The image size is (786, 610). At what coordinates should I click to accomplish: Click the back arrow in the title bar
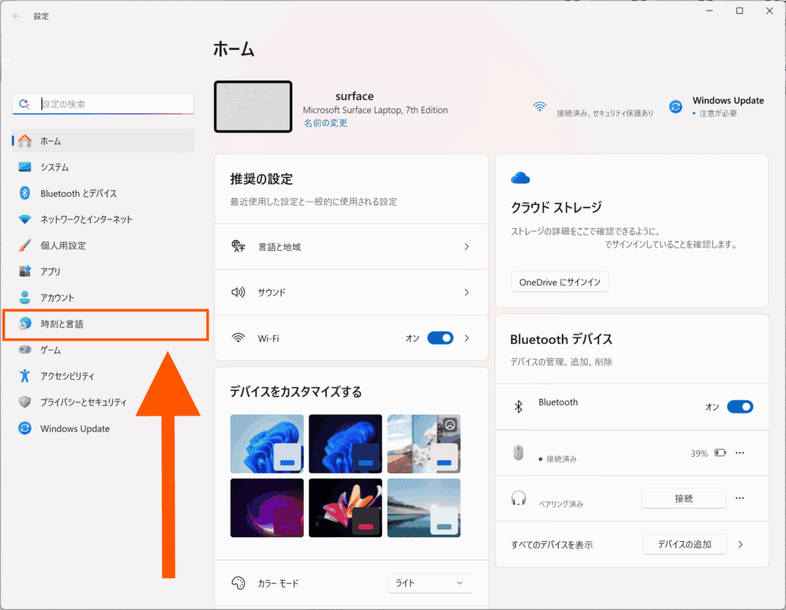17,16
